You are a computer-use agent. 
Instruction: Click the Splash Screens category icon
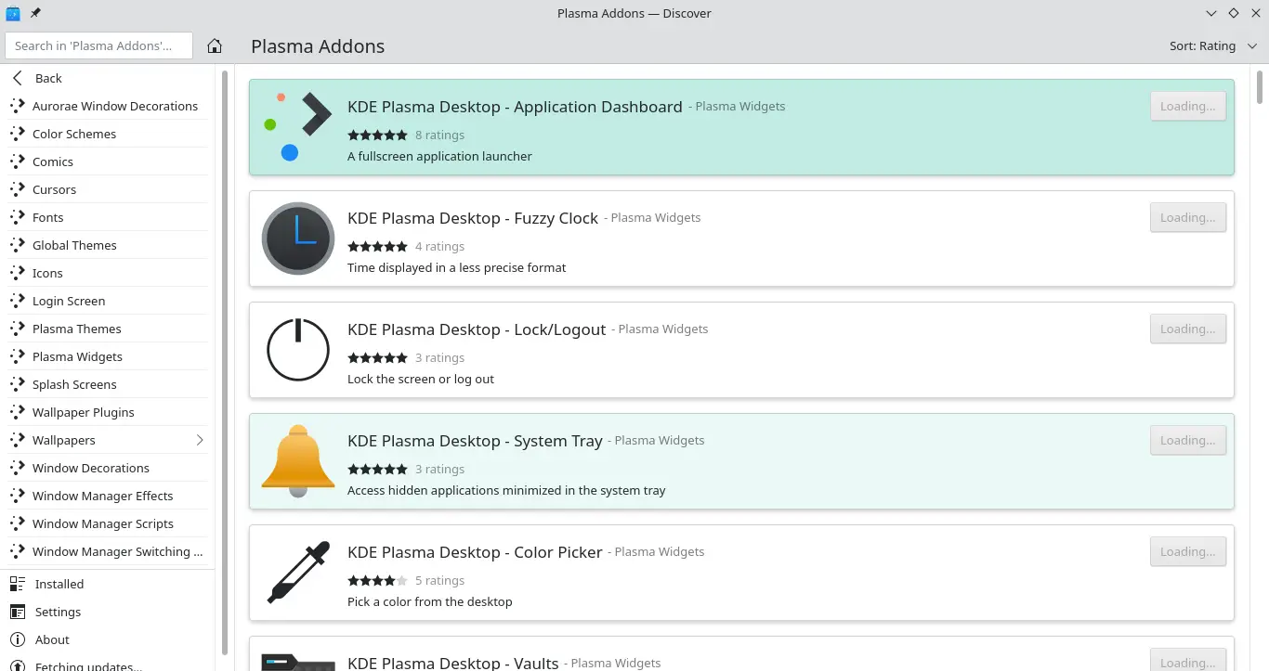(18, 384)
